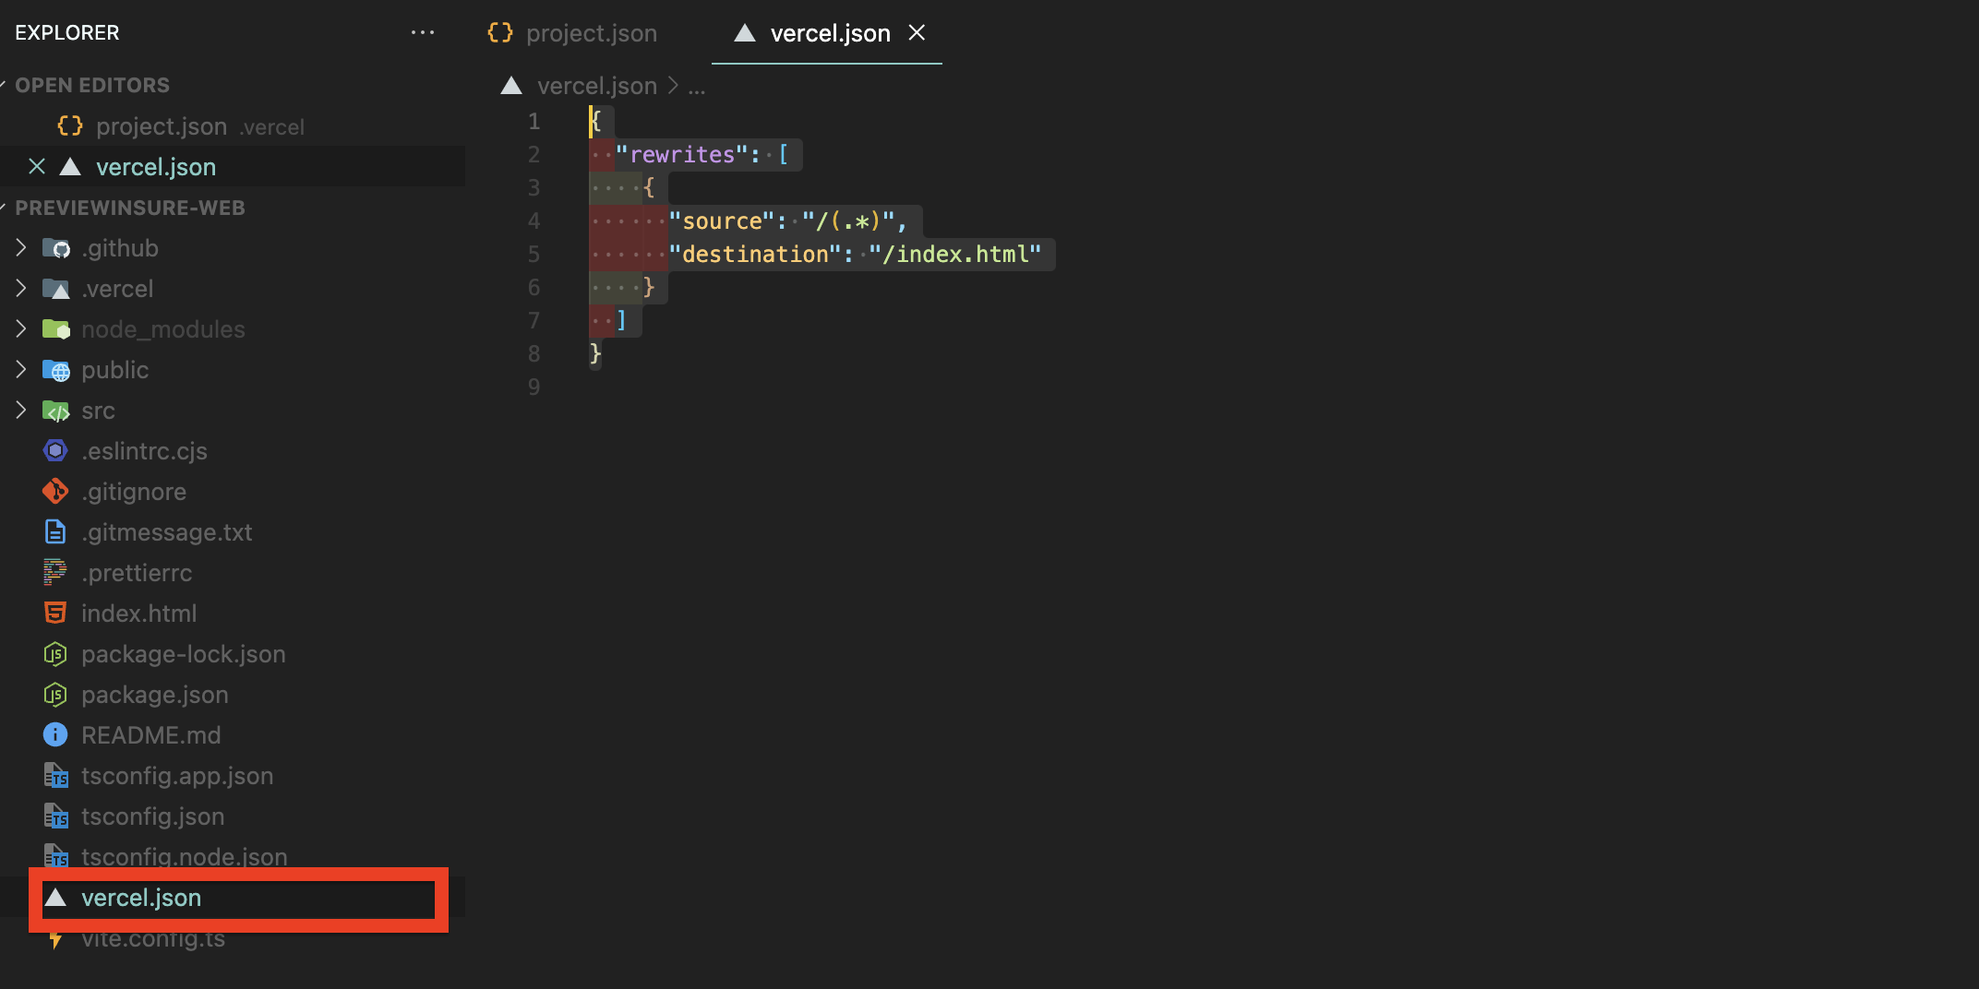1979x989 pixels.
Task: Open the .prettierrc file
Action: (x=137, y=573)
